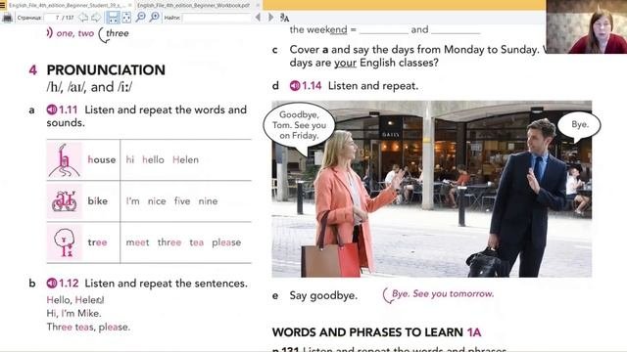
Task: Click the search text field
Action: pyautogui.click(x=217, y=18)
